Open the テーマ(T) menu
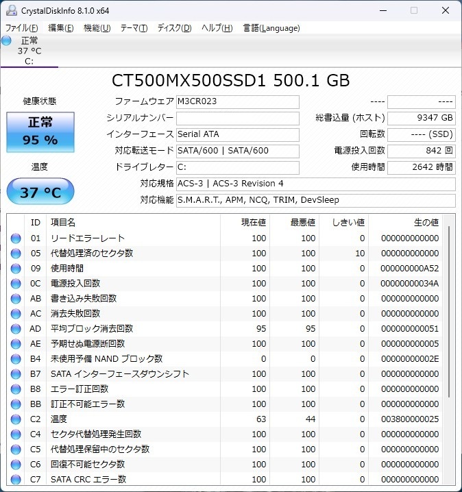The width and height of the screenshot is (462, 492). point(134,28)
